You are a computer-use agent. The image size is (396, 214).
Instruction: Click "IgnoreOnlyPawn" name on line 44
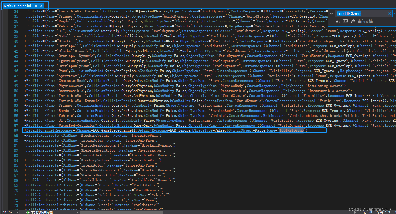(73, 61)
